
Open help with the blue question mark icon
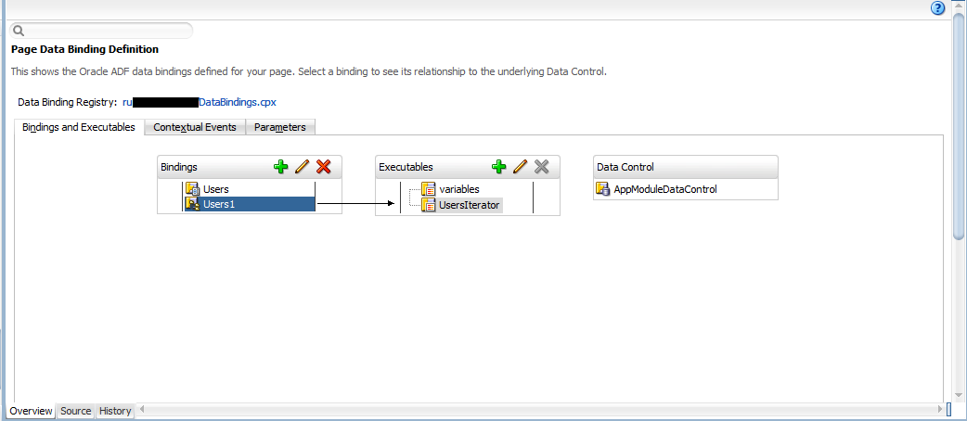click(937, 8)
